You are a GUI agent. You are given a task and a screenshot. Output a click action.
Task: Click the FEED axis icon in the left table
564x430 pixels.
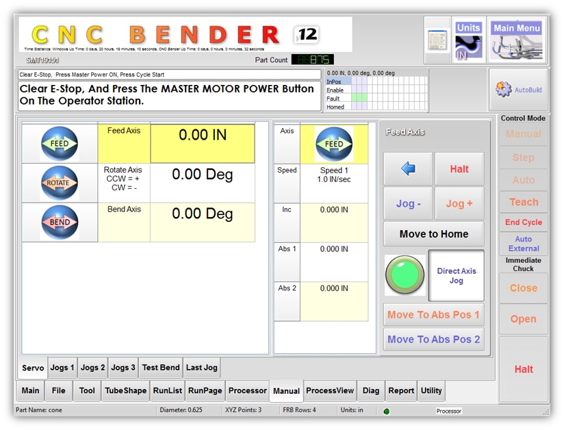(60, 144)
